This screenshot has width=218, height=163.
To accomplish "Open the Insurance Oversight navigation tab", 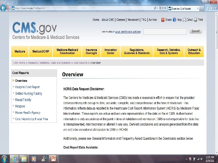I will point(91,51).
